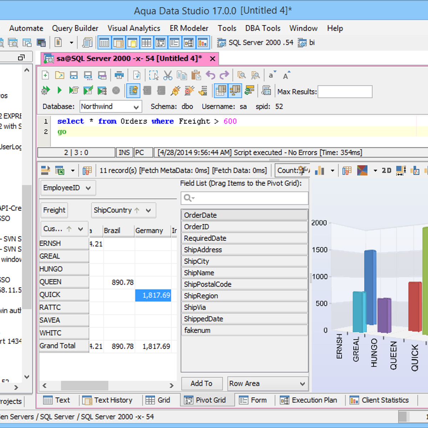
Task: Click the Print icon in query toolbar
Action: coord(119,75)
